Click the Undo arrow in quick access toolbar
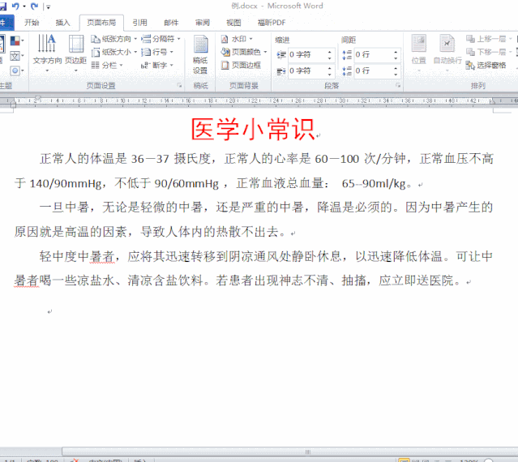Image resolution: width=518 pixels, height=462 pixels. coord(15,6)
